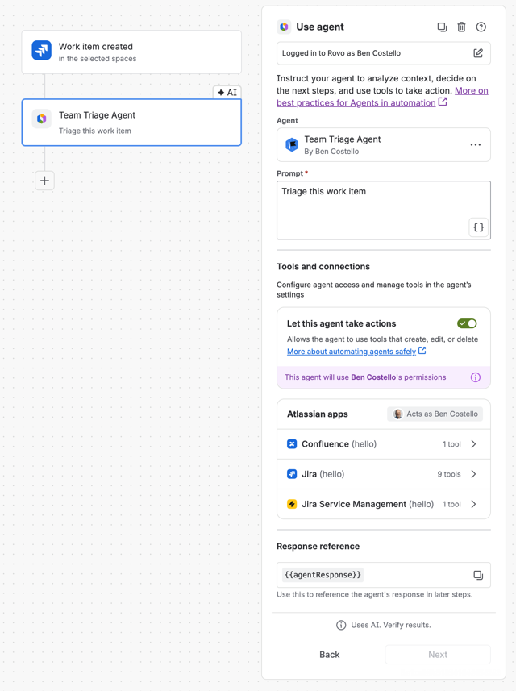The image size is (516, 691).
Task: Expand the Jira 9 tools row
Action: pos(383,474)
